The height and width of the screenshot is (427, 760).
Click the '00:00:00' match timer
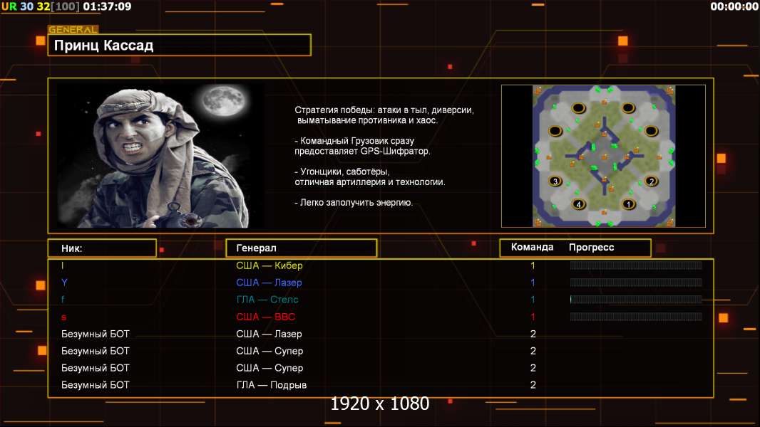point(734,7)
